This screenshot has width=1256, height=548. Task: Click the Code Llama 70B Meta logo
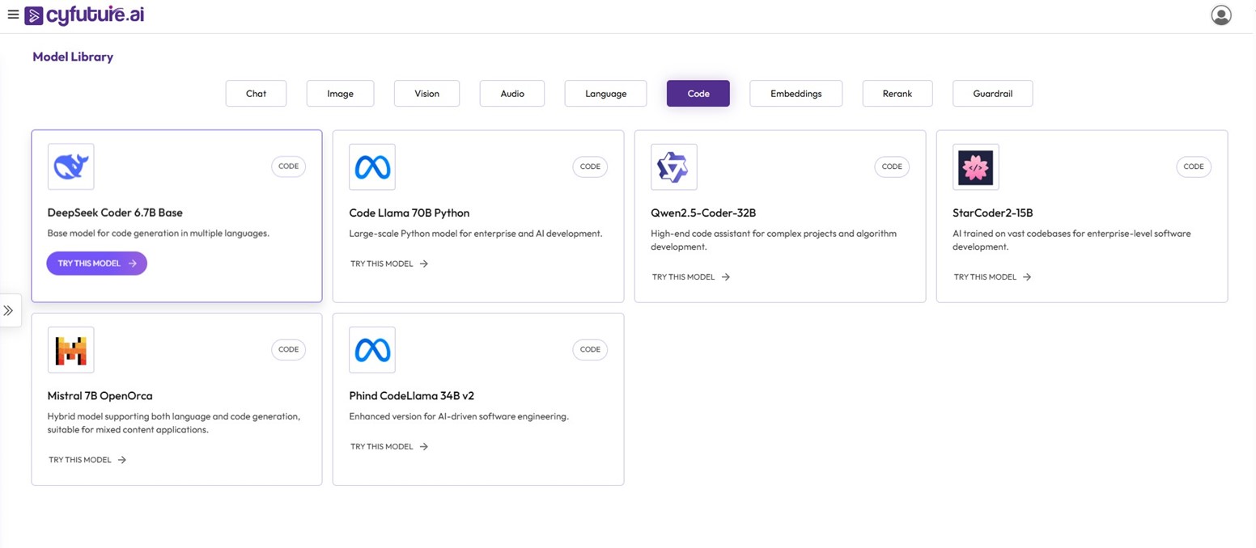click(372, 167)
